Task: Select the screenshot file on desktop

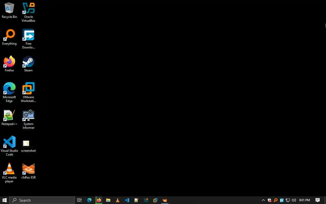Action: click(x=28, y=146)
